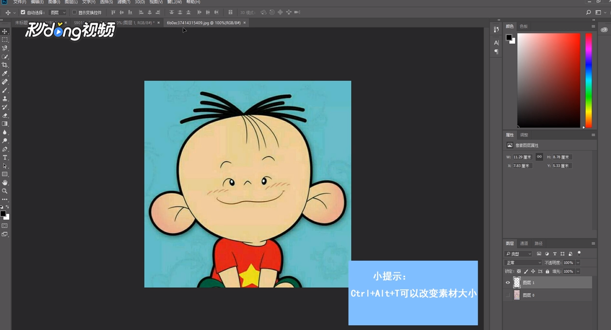Open the 图像(I) menu
Image resolution: width=611 pixels, height=330 pixels.
click(x=54, y=2)
